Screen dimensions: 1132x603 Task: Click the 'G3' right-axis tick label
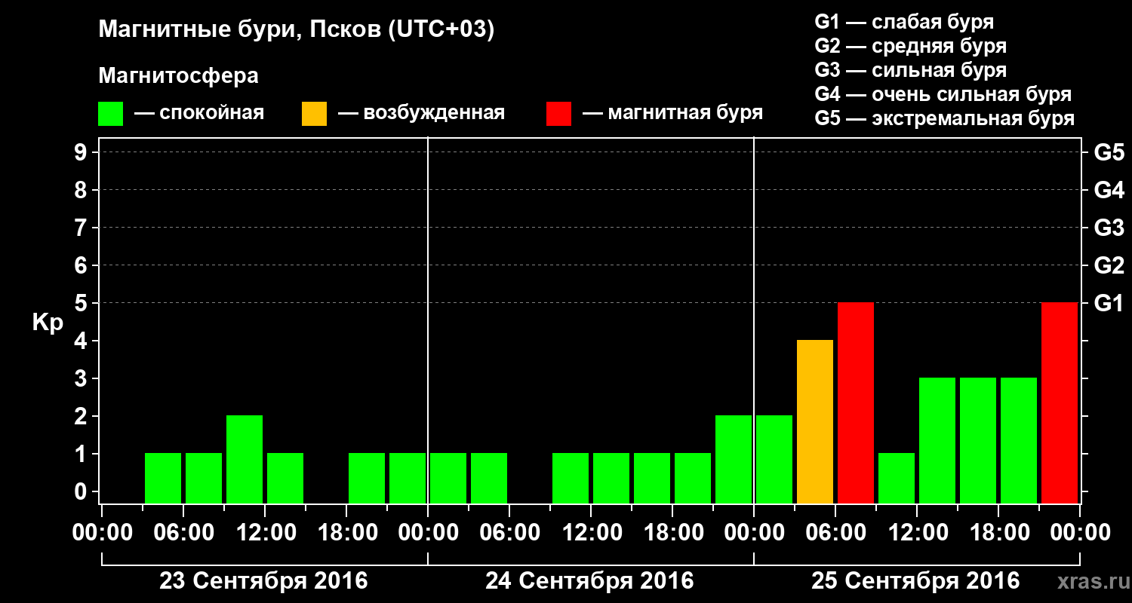(x=1109, y=228)
